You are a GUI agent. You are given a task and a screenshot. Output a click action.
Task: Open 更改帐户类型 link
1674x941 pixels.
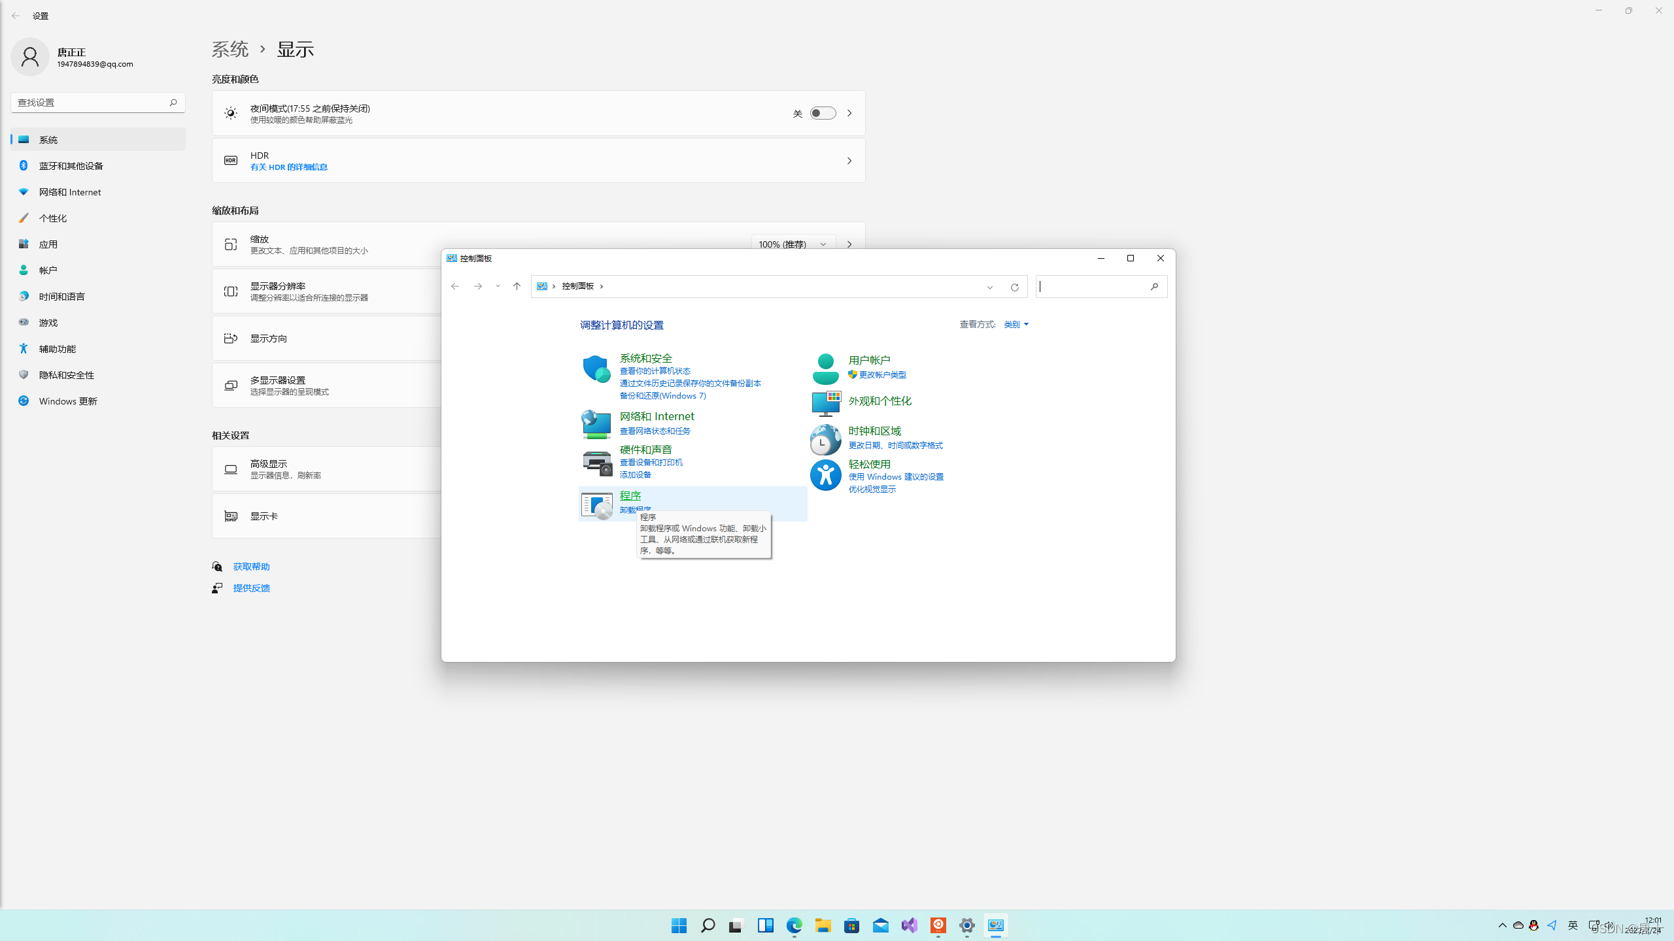pos(882,375)
